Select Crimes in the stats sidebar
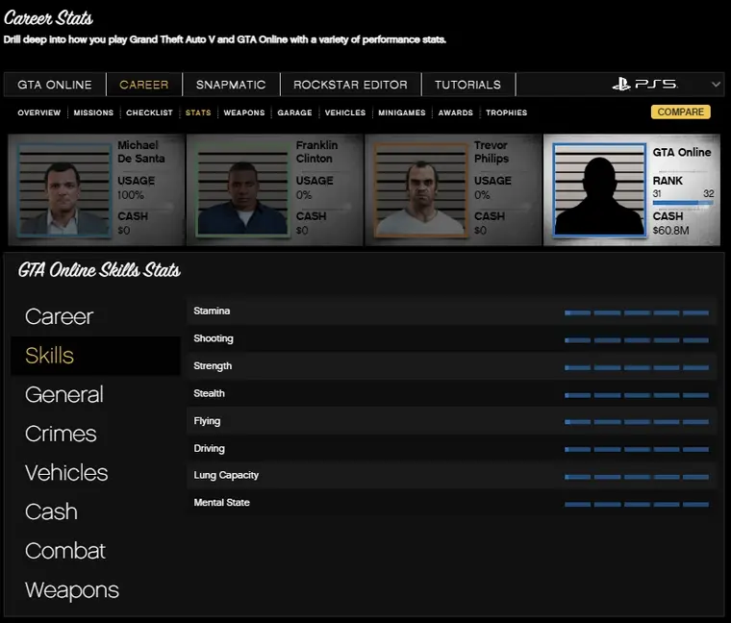This screenshot has width=731, height=623. pyautogui.click(x=61, y=434)
